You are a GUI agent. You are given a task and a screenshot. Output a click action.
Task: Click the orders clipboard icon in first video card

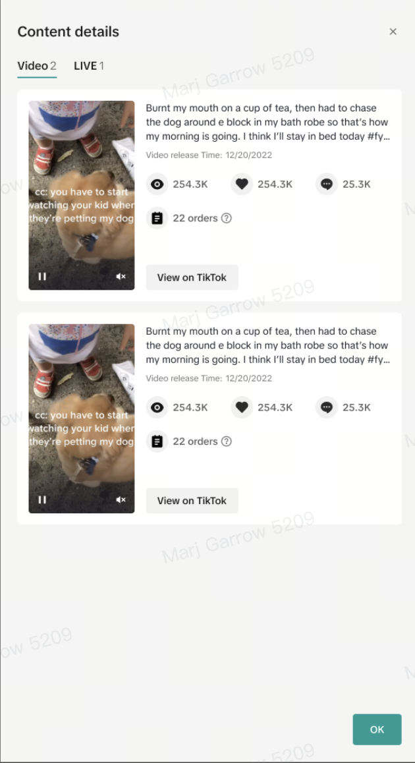pos(157,218)
